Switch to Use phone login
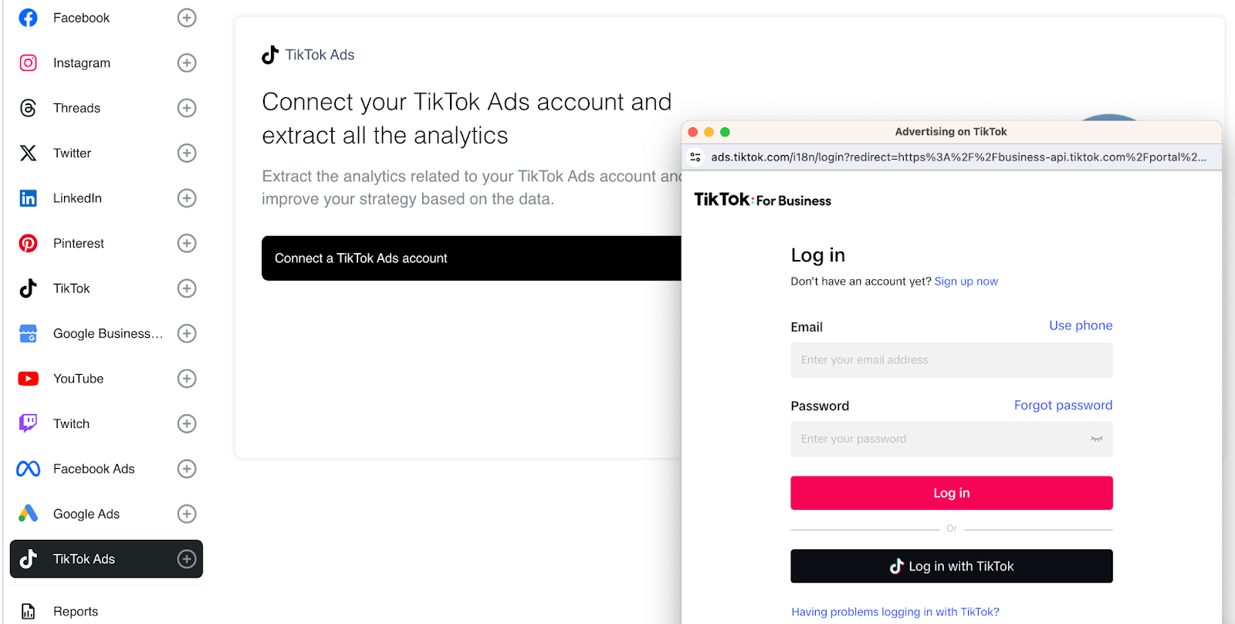This screenshot has height=624, width=1235. tap(1081, 325)
